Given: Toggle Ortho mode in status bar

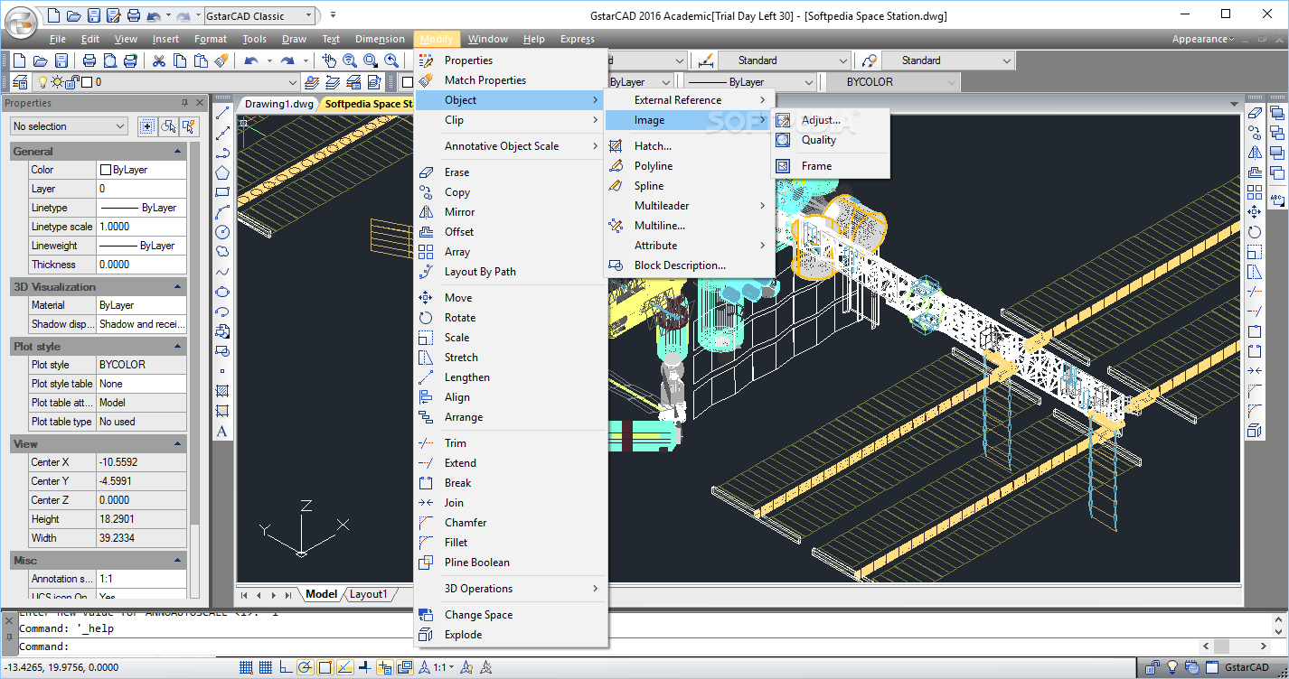Looking at the screenshot, I should point(286,668).
